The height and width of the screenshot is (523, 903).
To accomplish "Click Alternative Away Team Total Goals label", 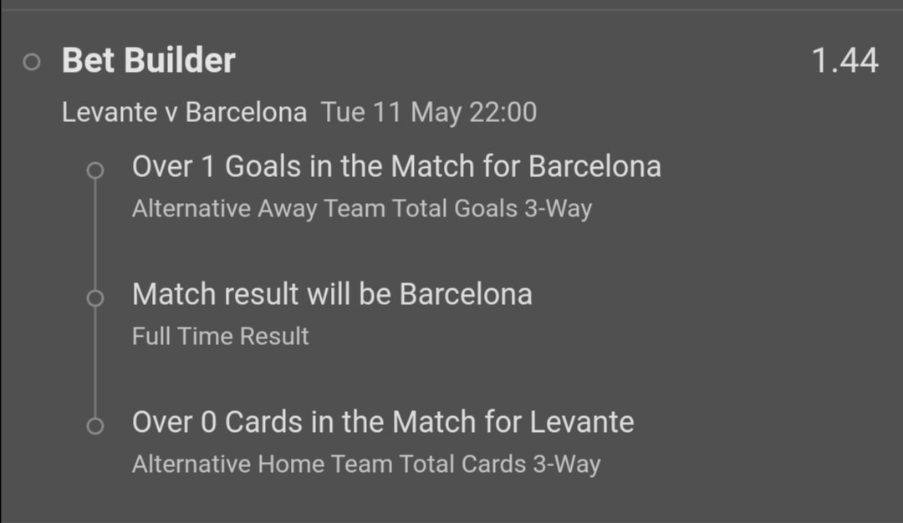I will (324, 209).
